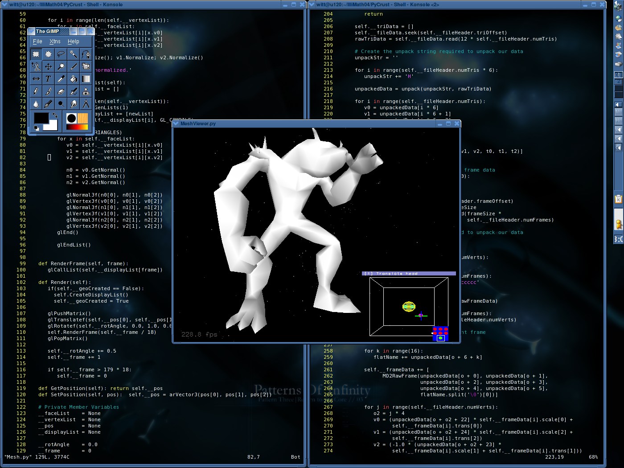624x468 pixels.
Task: Click the black foreground color swatch
Action: pyautogui.click(x=41, y=118)
